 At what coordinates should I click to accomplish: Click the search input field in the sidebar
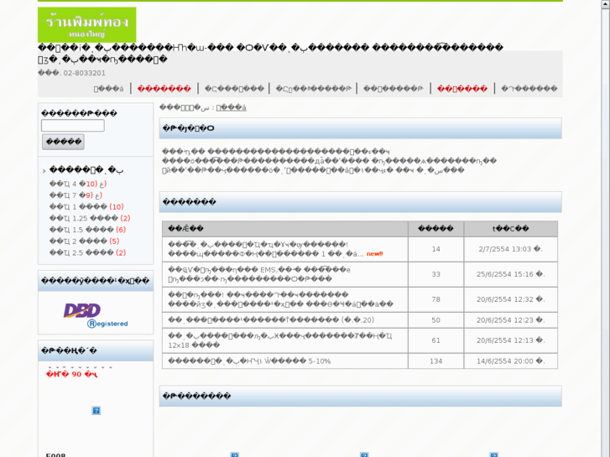[x=73, y=125]
